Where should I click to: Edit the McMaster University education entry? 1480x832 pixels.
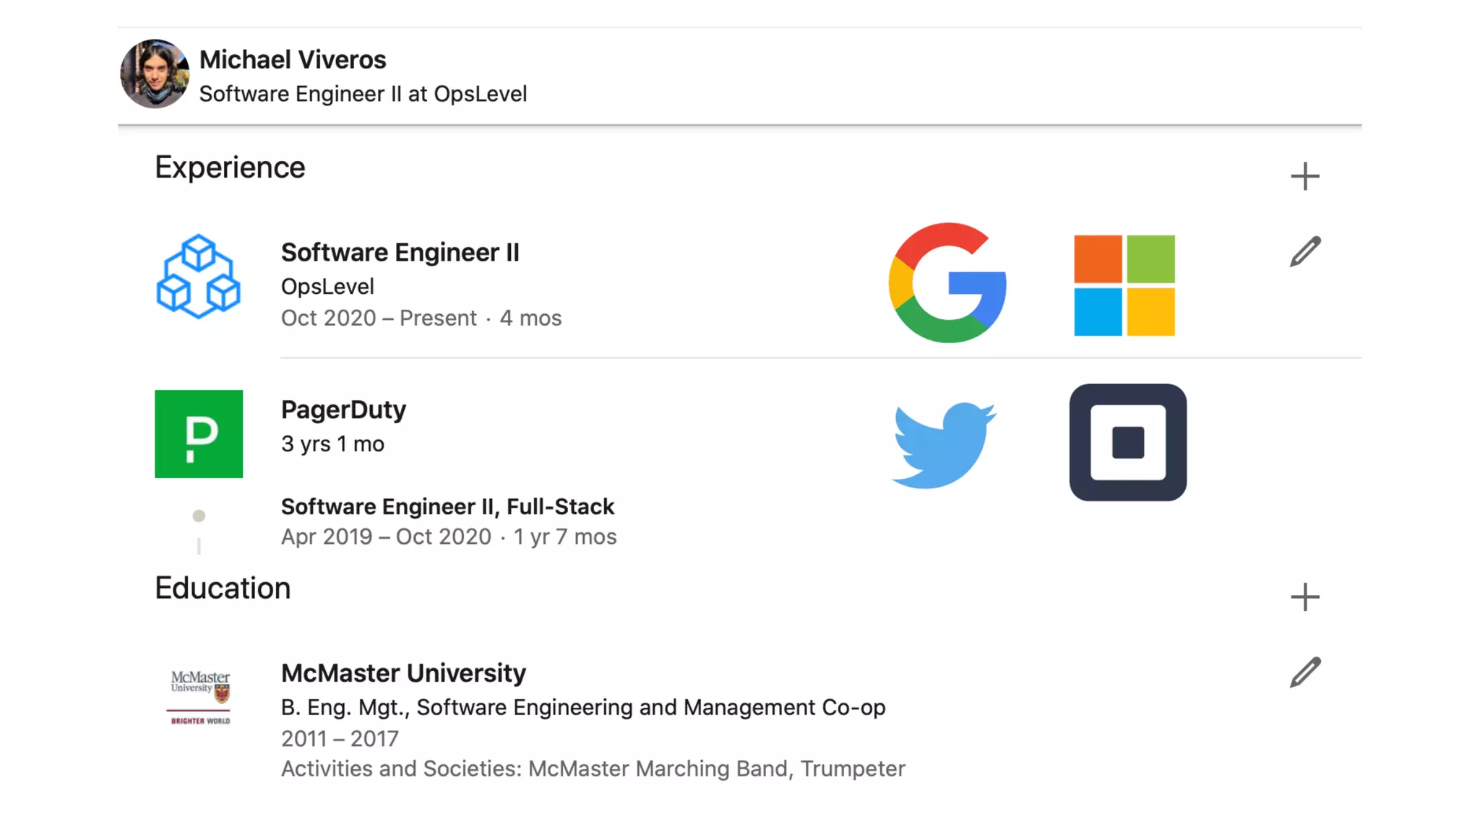coord(1305,672)
